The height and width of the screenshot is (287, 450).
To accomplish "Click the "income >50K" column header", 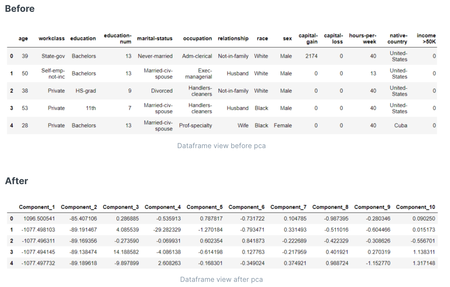I will [x=426, y=38].
